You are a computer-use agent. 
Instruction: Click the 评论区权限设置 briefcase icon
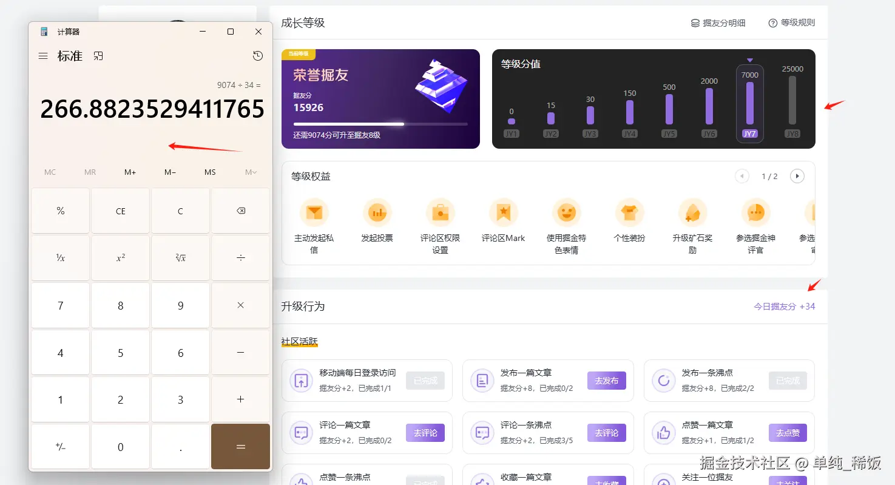pyautogui.click(x=440, y=213)
